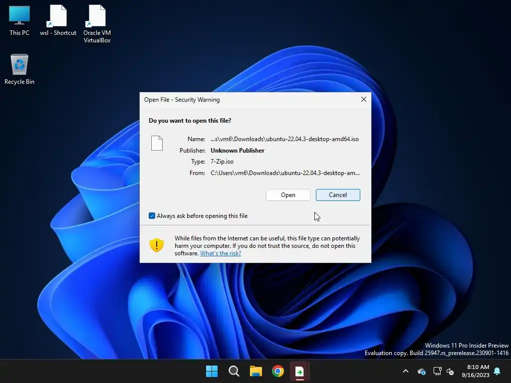Click the blank file icon in dialog
511x383 pixels.
point(157,143)
